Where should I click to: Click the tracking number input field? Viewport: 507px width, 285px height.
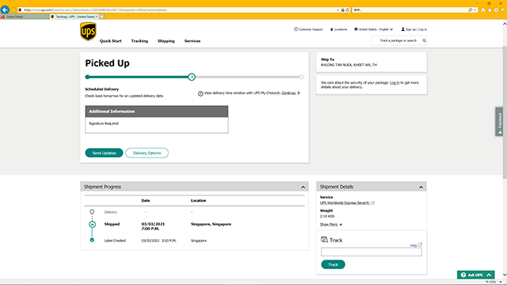coord(372,252)
